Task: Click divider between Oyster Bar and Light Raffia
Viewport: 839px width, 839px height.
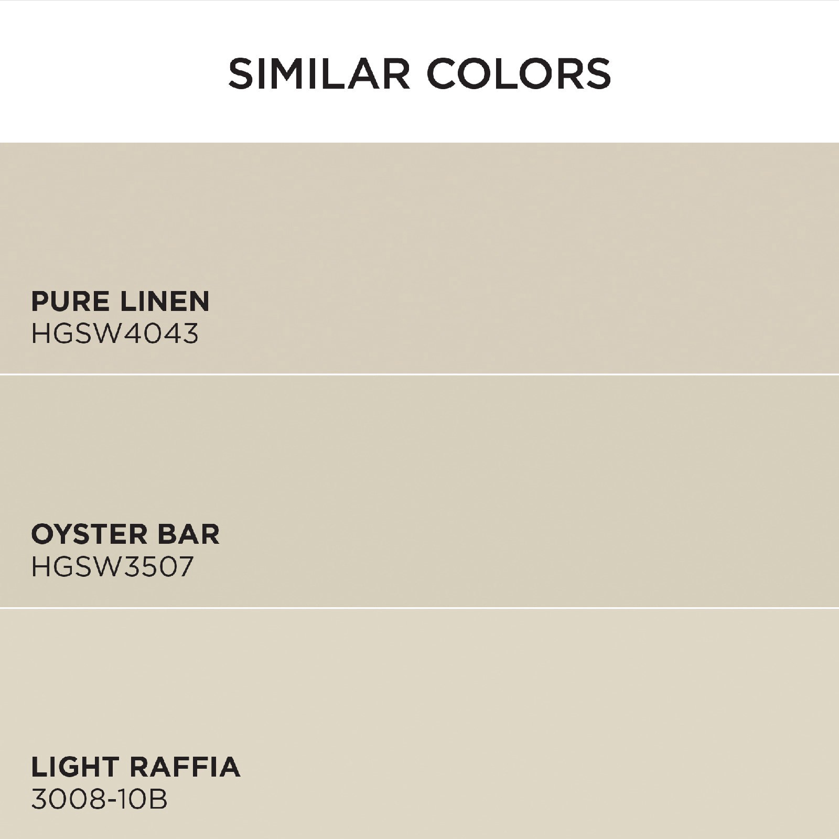Action: (419, 608)
